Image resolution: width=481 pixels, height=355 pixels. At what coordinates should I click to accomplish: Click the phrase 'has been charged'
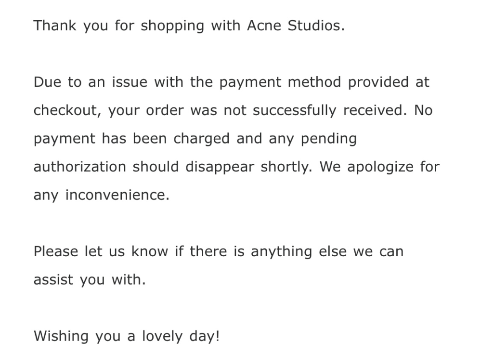[x=166, y=139]
